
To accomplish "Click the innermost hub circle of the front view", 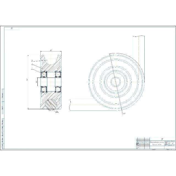I will [x=116, y=82].
